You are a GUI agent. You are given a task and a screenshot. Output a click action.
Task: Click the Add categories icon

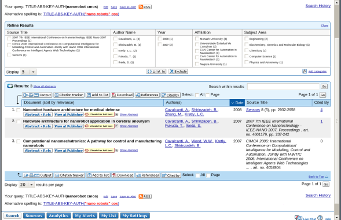305,71
